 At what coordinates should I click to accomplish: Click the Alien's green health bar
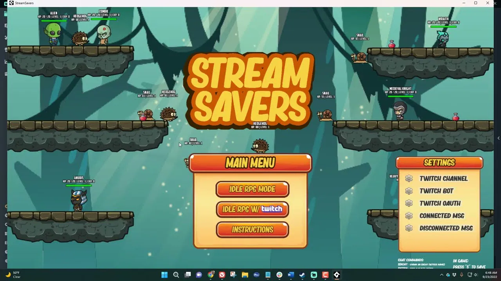click(54, 20)
